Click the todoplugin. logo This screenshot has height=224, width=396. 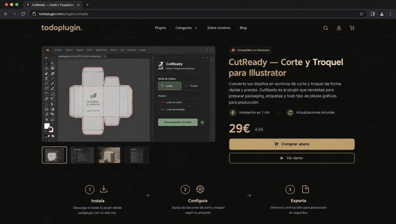coord(62,28)
